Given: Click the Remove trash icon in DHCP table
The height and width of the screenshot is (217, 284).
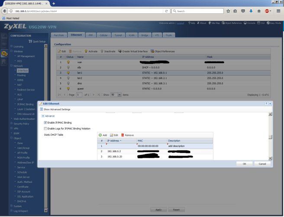Looking at the screenshot, I should [x=123, y=135].
